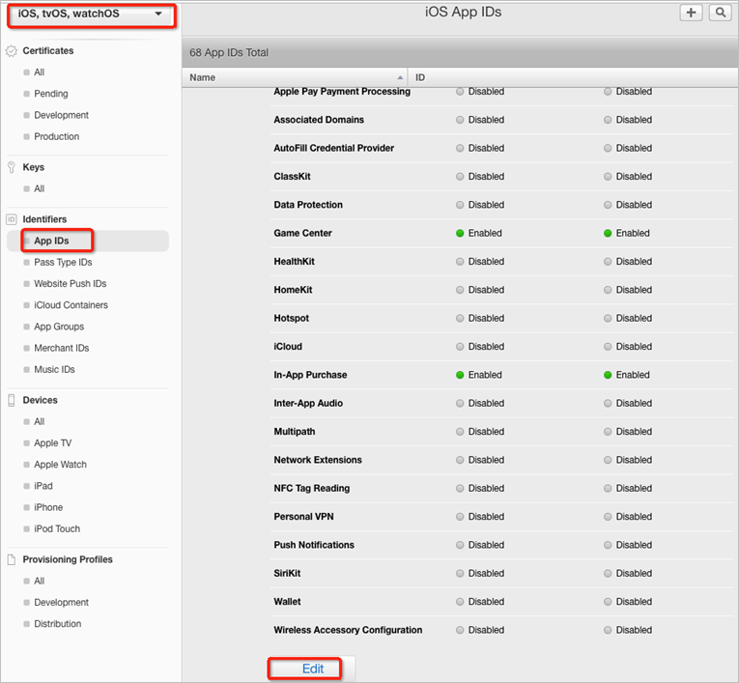
Task: Click the Multipath service label
Action: (x=294, y=432)
